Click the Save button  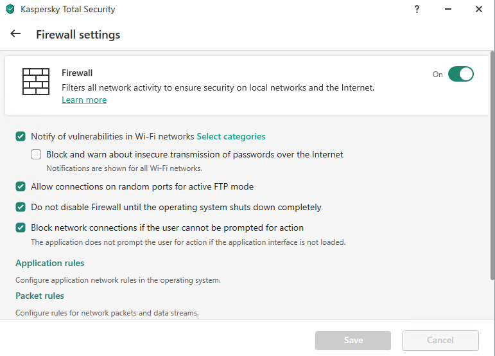(352, 340)
